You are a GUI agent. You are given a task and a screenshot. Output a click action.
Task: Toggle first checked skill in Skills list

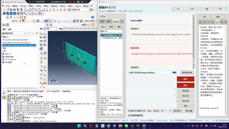[101, 35]
